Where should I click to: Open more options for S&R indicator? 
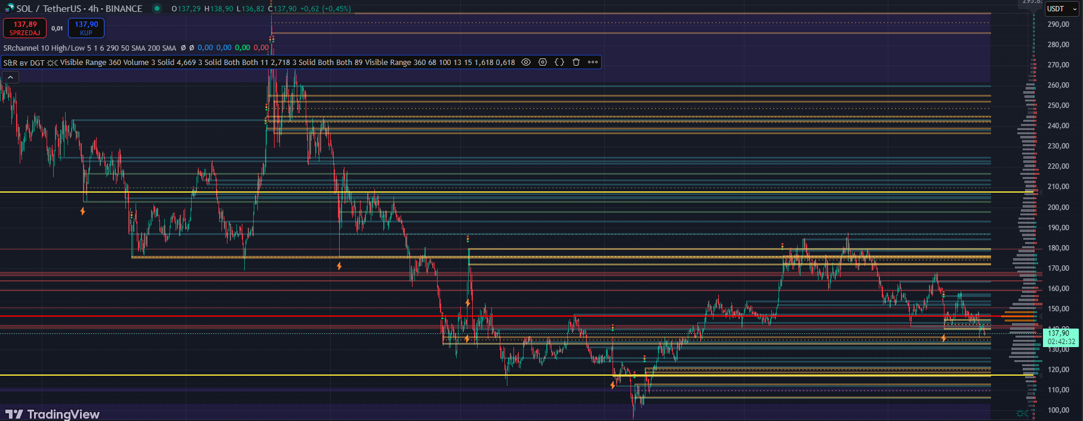593,62
